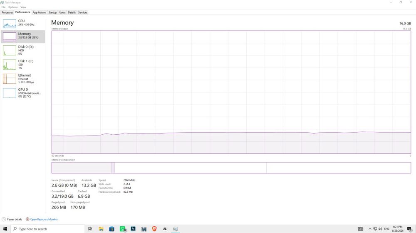Open the volume speaker control
This screenshot has height=233, width=416.
coord(381,229)
